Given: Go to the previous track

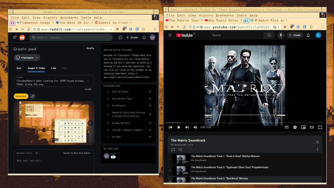Looking at the screenshot, I should click(171, 127).
